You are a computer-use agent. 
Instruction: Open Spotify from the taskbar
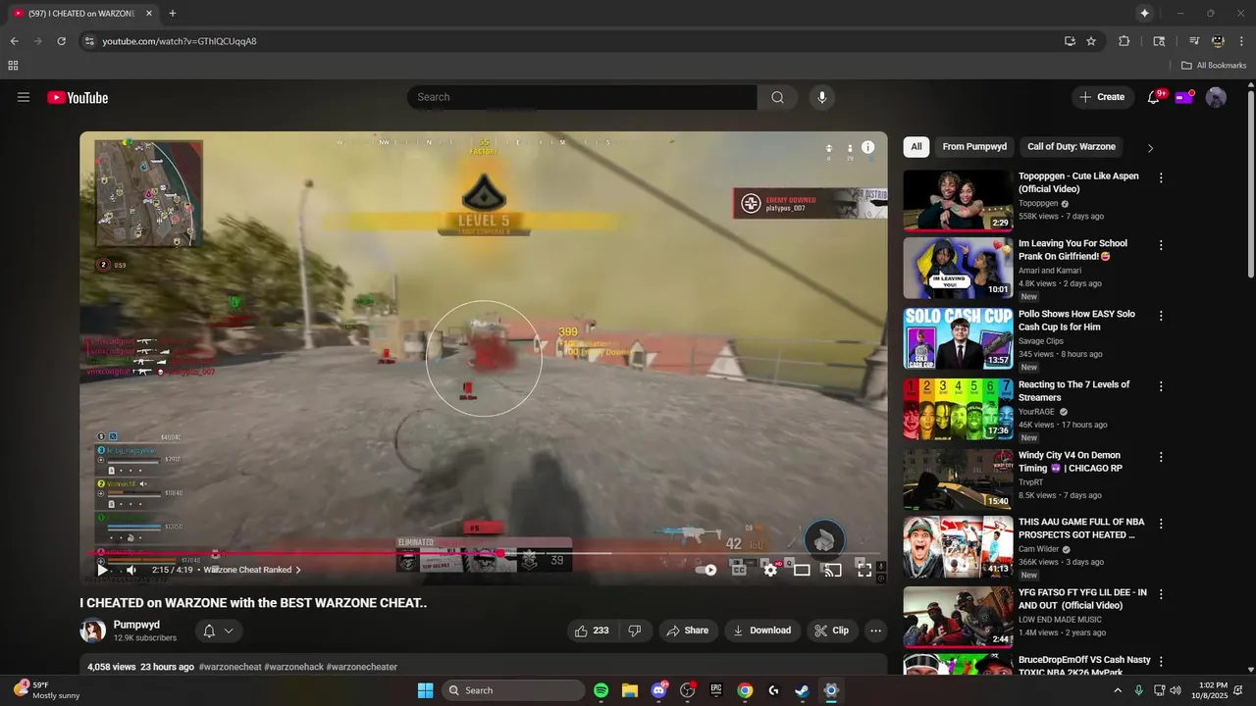click(602, 690)
